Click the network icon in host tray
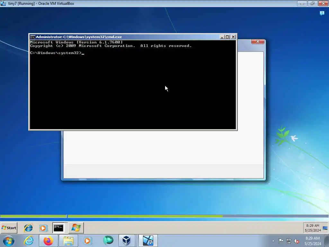 [289, 241]
